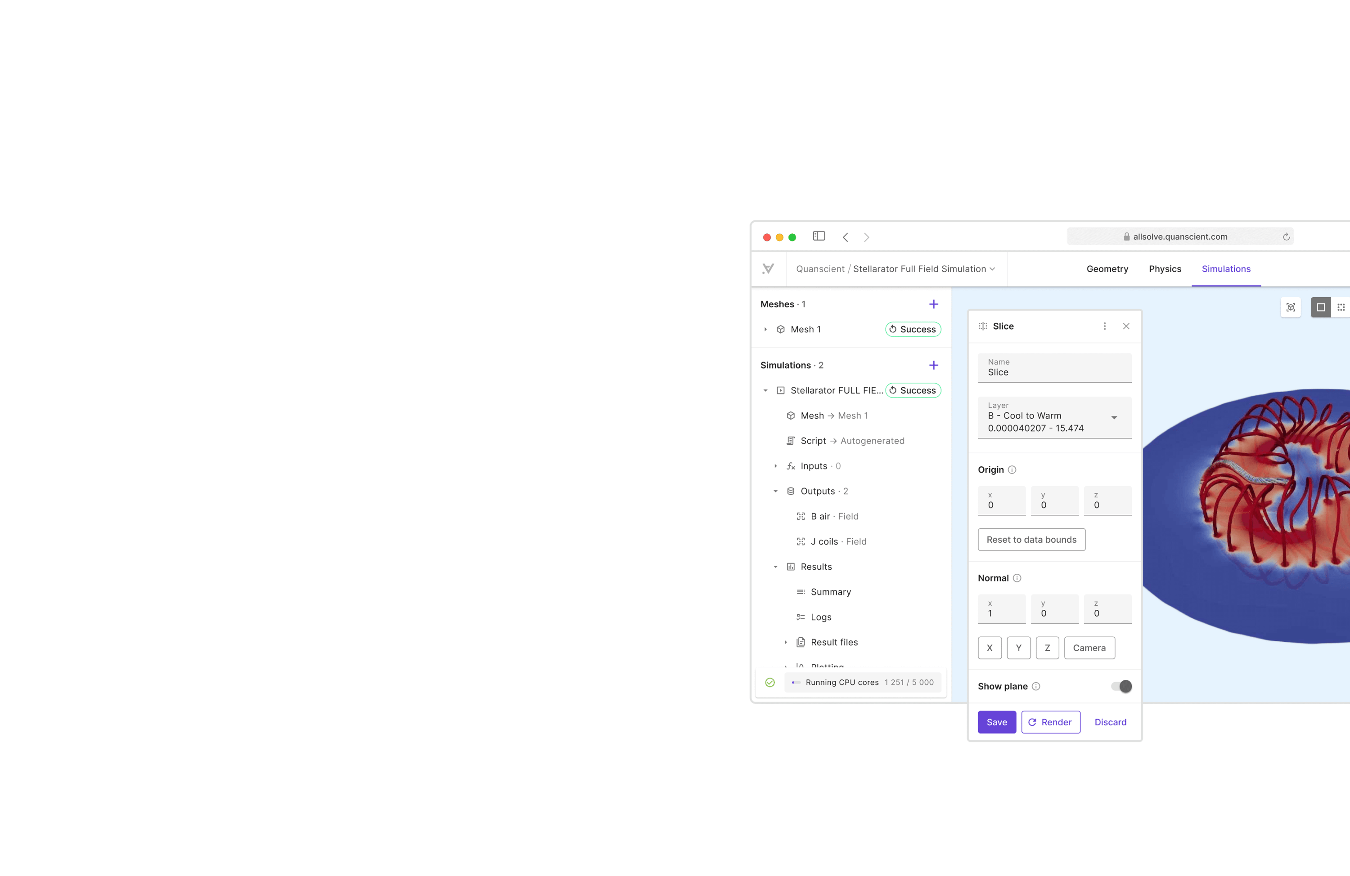Click the Running CPU cores usage indicator

pos(862,683)
